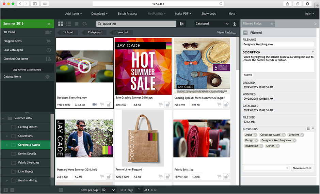320x194 pixels.
Task: Open the Make PDF menu
Action: point(183,14)
